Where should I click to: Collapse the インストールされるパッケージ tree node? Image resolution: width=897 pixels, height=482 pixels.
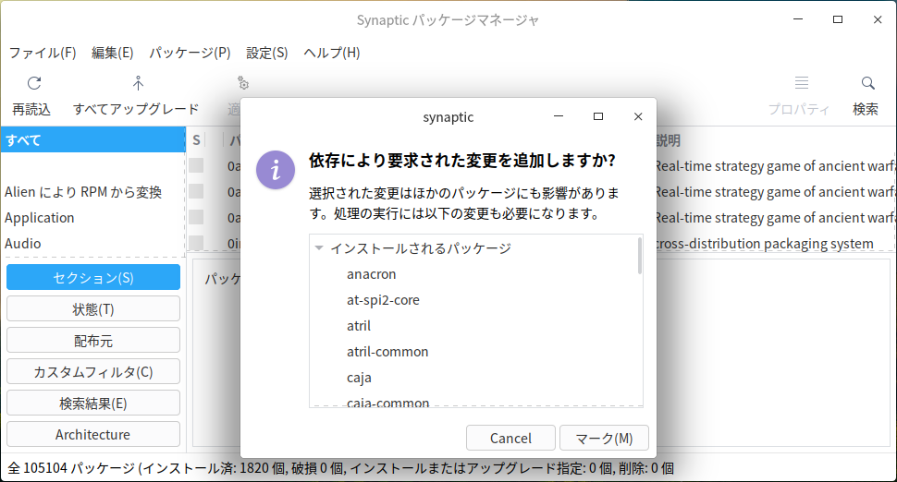(x=319, y=248)
